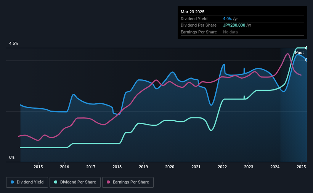Click the blue Dividend Yield endpoint marker
Viewport: 313px width, 193px height.
click(307, 60)
